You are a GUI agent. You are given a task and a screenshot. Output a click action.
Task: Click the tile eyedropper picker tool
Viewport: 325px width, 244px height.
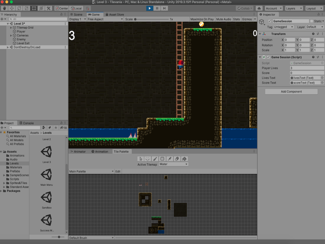pyautogui.click(x=170, y=159)
